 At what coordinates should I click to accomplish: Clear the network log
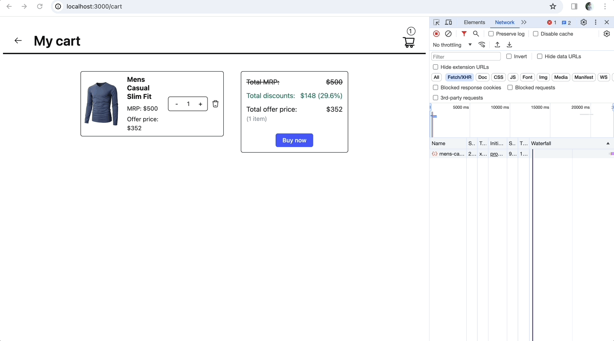click(x=448, y=34)
